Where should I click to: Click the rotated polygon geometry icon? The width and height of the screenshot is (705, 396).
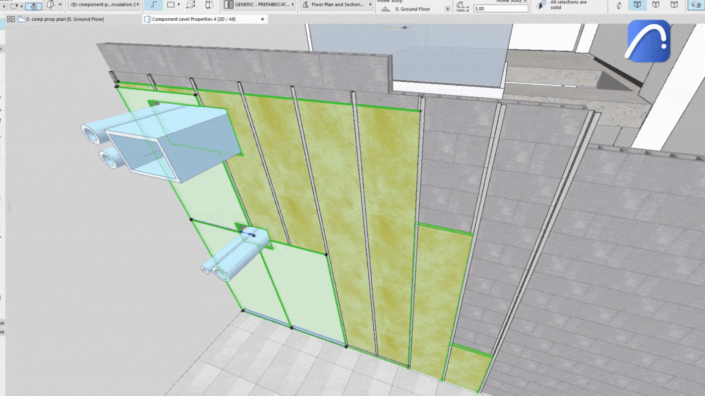209,4
